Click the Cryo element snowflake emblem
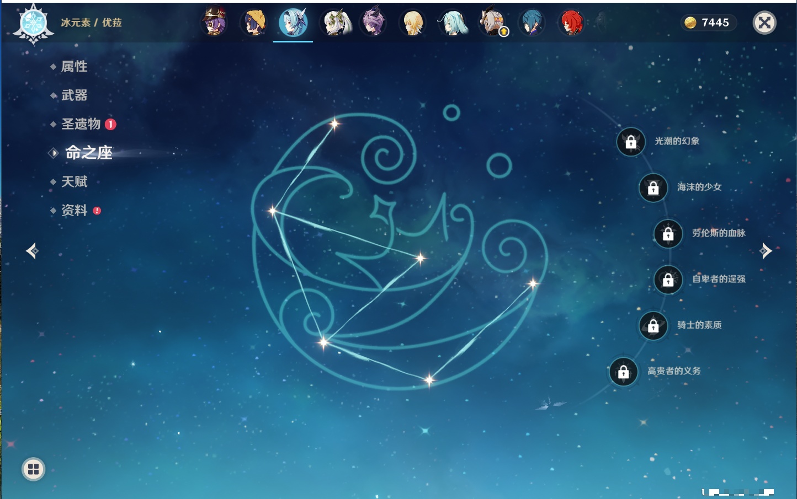Image resolution: width=797 pixels, height=499 pixels. (33, 24)
